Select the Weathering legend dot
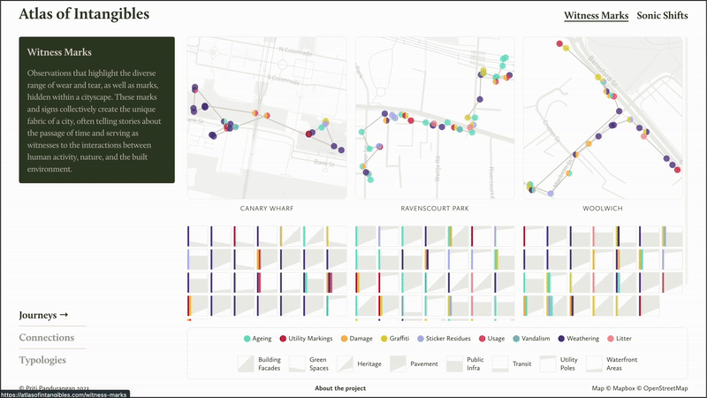 tap(561, 339)
